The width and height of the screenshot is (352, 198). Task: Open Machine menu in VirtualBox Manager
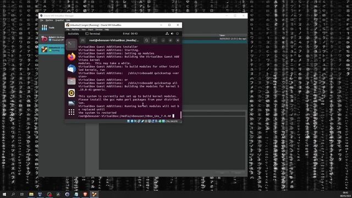coord(49,20)
